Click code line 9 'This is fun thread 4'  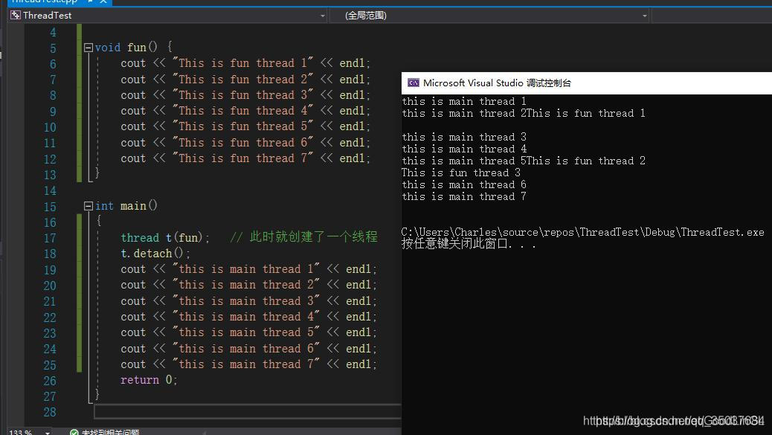point(245,111)
